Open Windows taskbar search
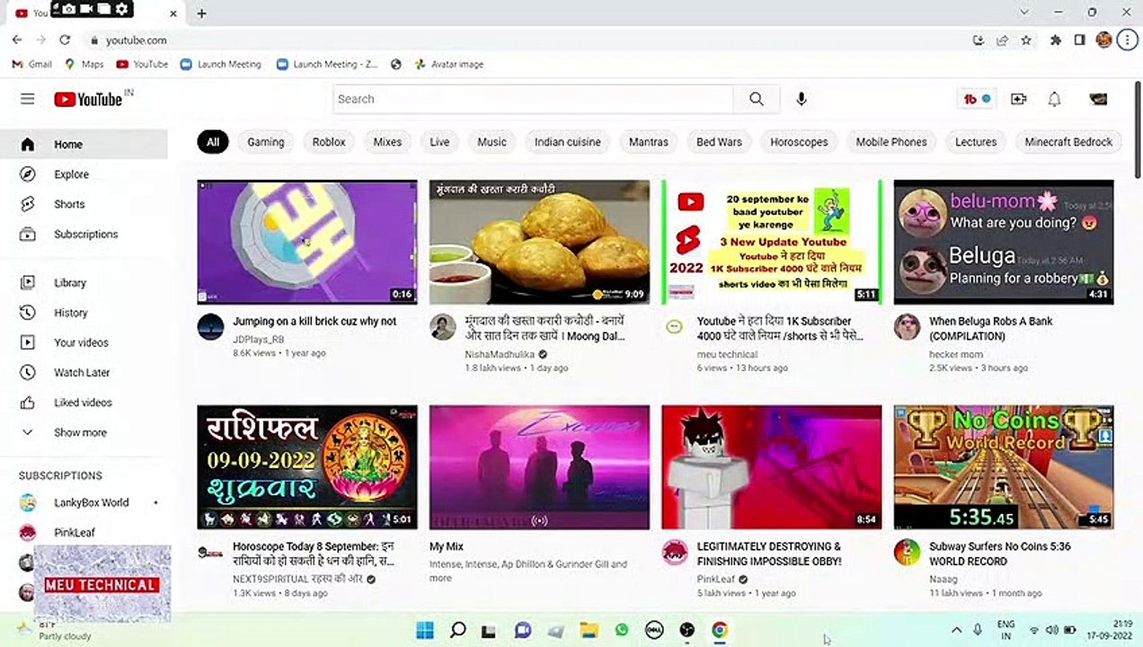This screenshot has height=647, width=1143. click(457, 630)
